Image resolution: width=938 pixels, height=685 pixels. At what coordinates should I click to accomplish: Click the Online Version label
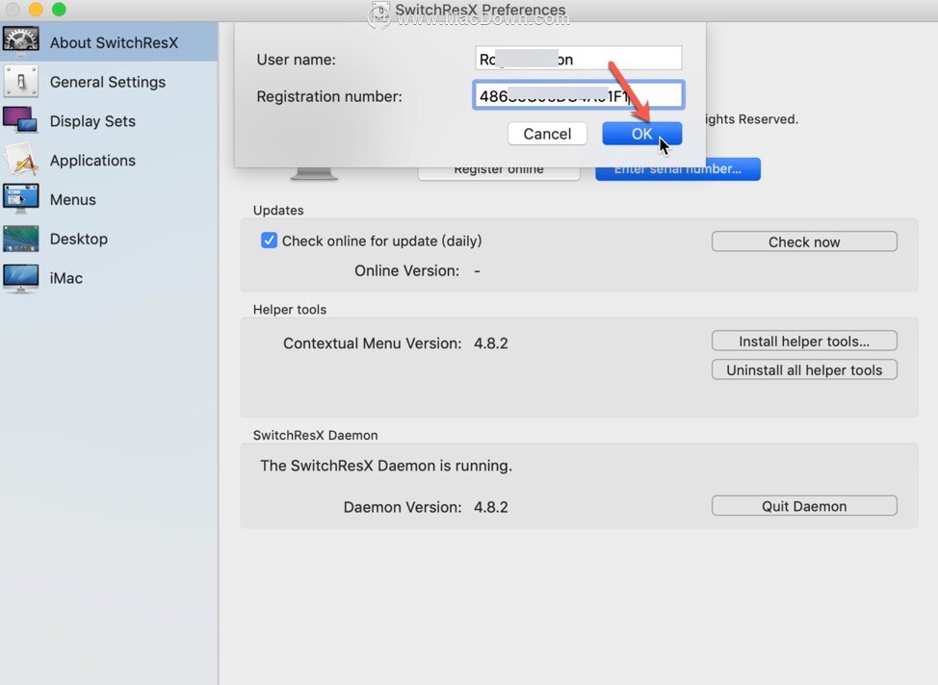(x=406, y=270)
